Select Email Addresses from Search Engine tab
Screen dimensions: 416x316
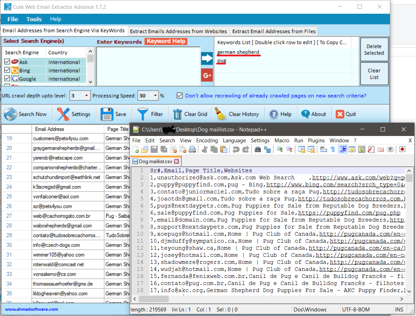click(64, 30)
